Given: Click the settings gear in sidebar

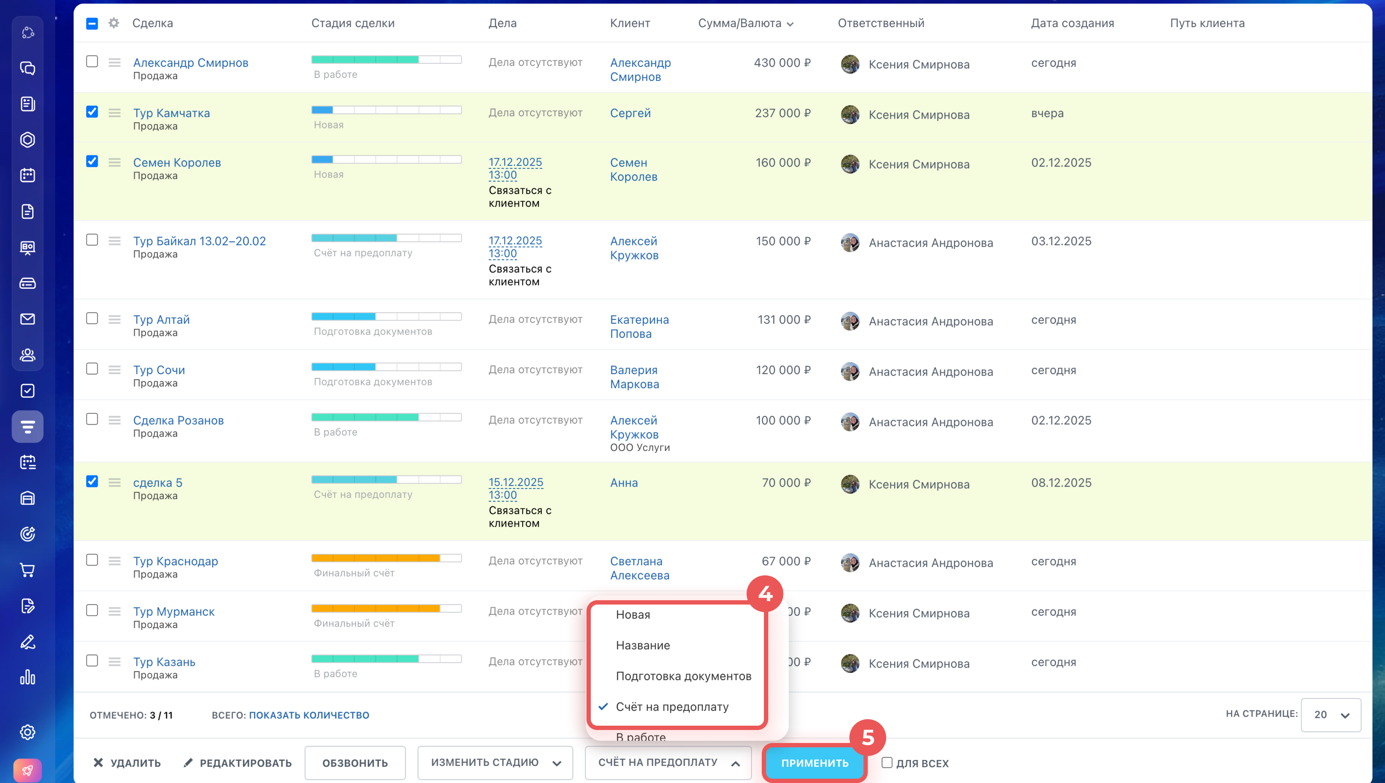Looking at the screenshot, I should pos(27,732).
